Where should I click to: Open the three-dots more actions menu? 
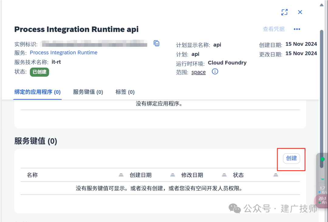click(297, 29)
